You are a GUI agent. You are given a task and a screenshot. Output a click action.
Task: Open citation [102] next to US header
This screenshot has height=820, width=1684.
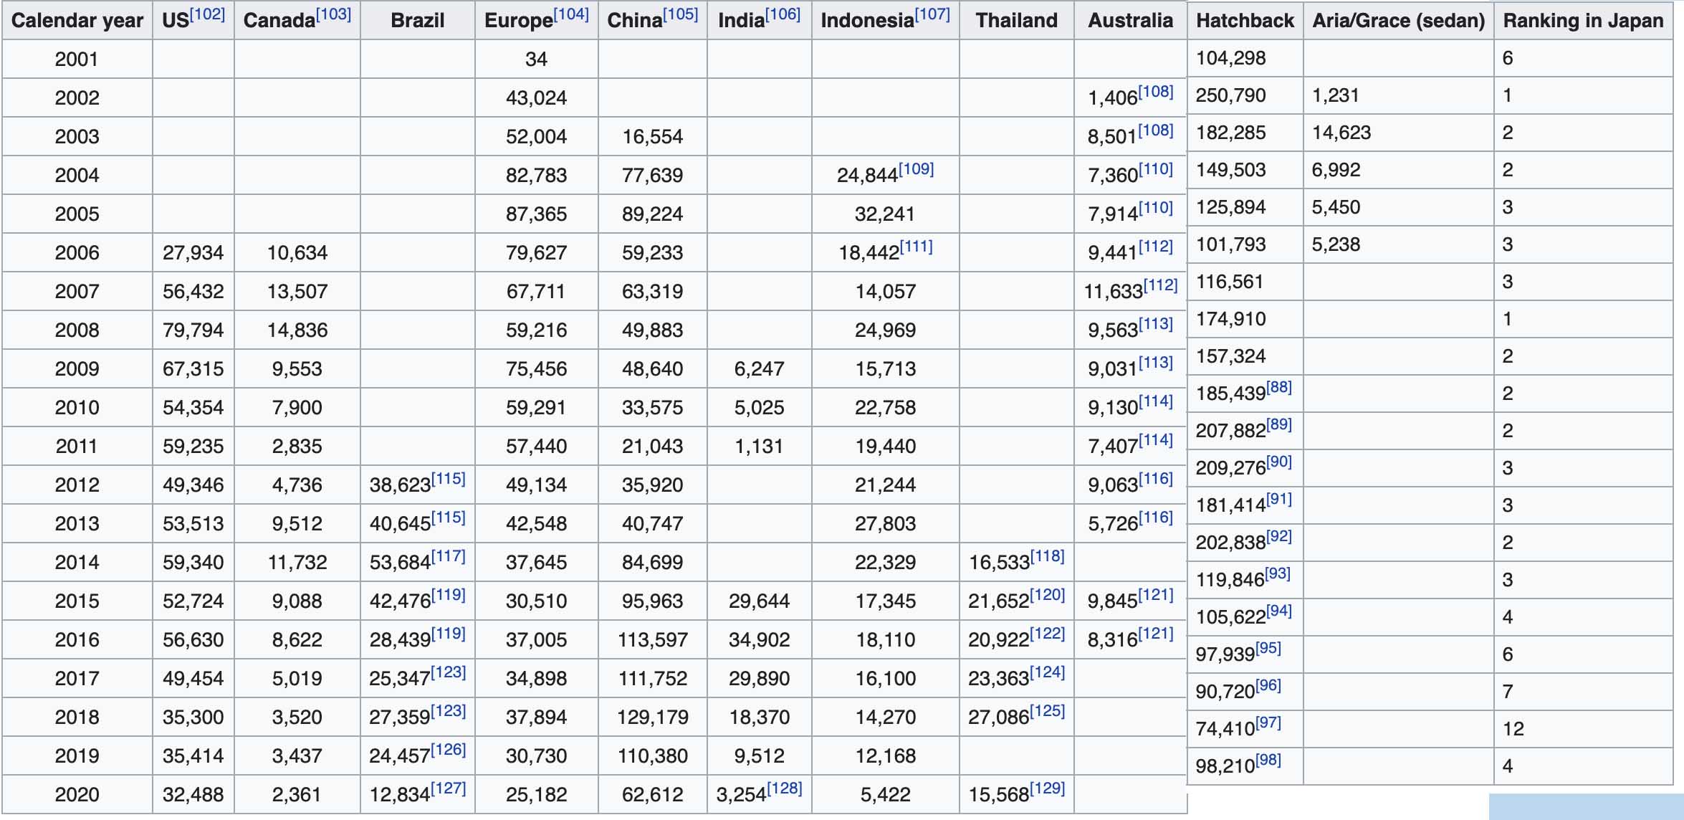tap(208, 14)
